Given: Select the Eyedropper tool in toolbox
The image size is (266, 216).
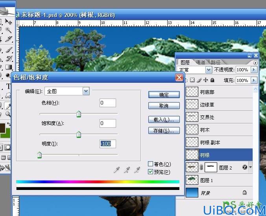Looking at the screenshot, I should pos(8,106).
